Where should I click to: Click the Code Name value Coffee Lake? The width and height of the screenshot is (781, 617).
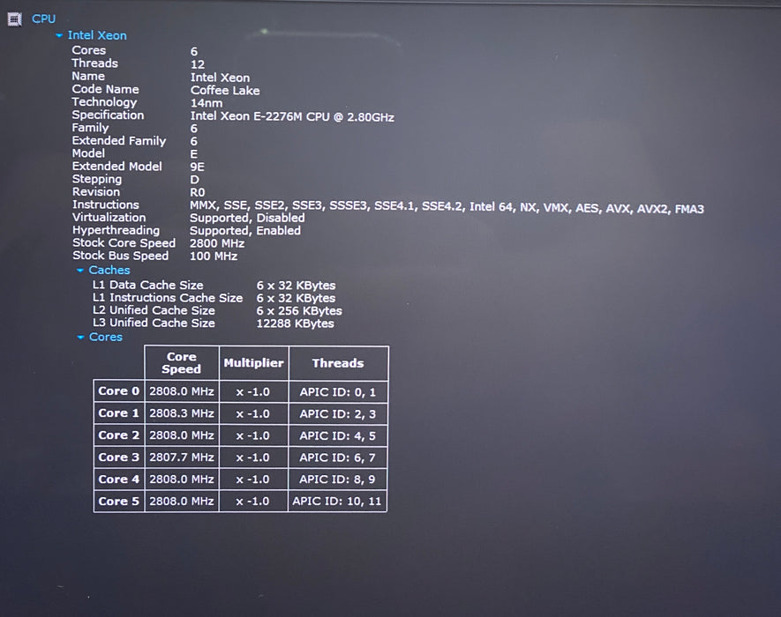225,91
